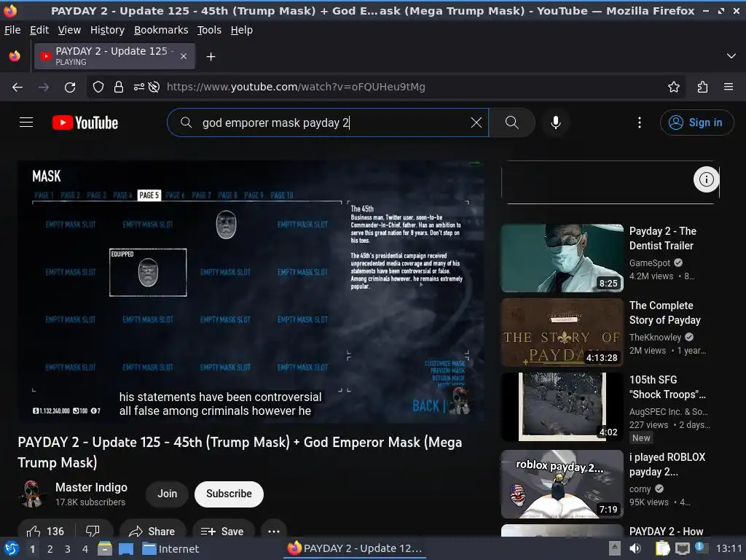Click the 13:11 taskbar clock
Image resolution: width=746 pixels, height=560 pixels.
[x=729, y=548]
